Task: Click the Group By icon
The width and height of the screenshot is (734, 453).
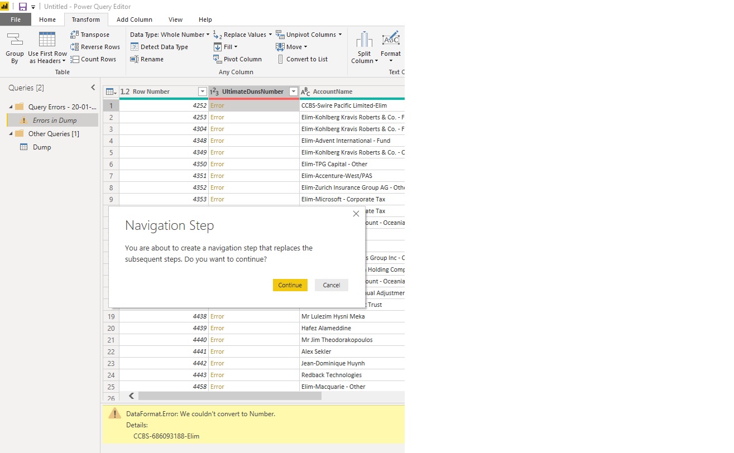Action: coord(15,39)
